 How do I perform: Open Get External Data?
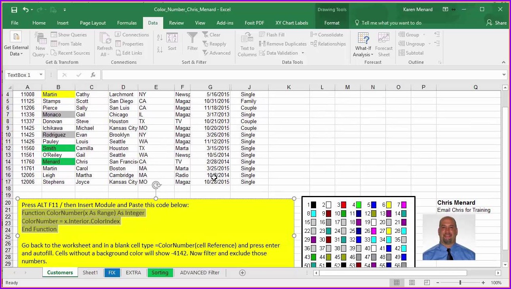(x=16, y=45)
